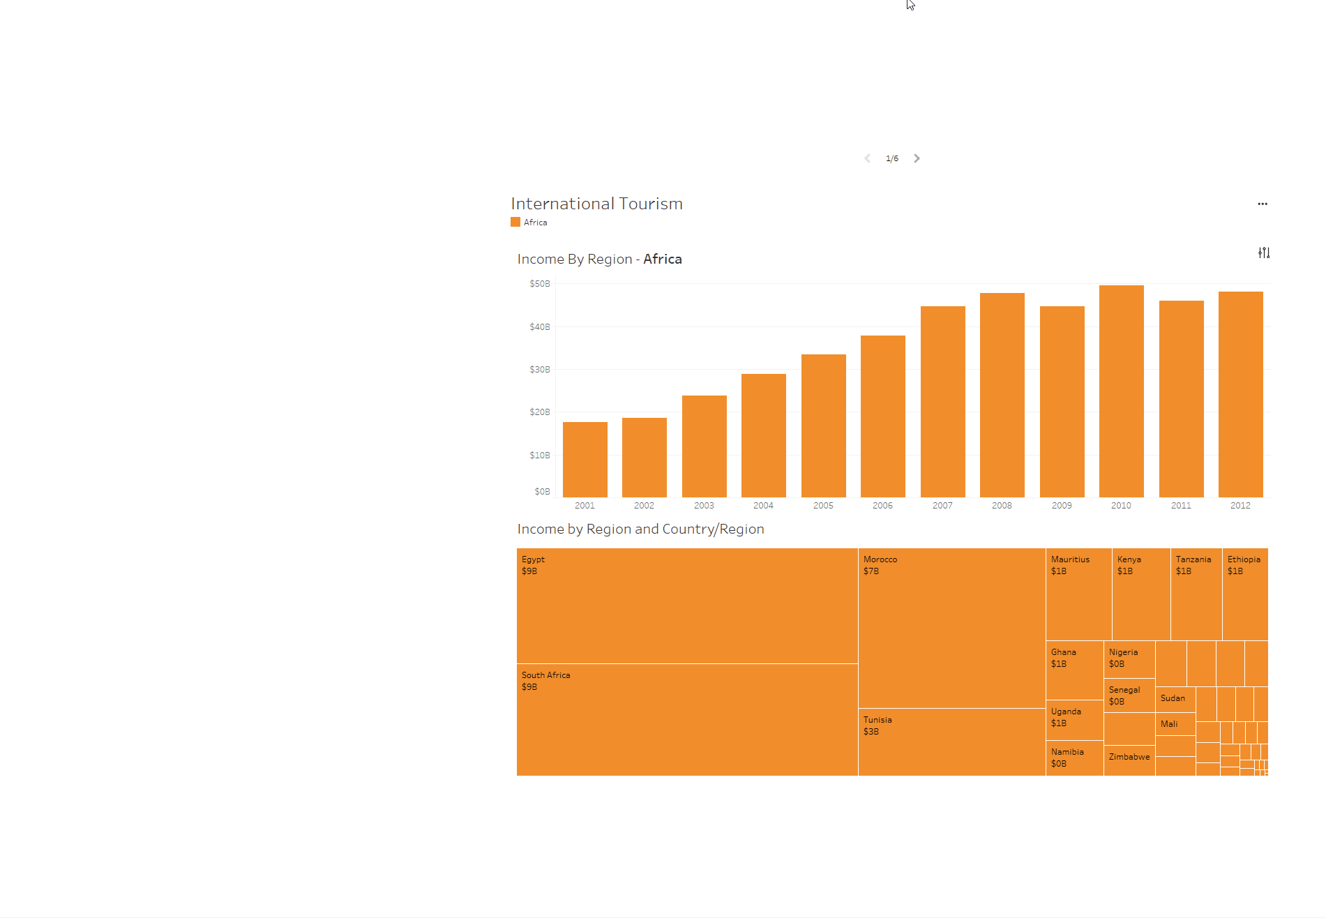
Task: Open the more options (ellipsis) menu
Action: point(1263,204)
